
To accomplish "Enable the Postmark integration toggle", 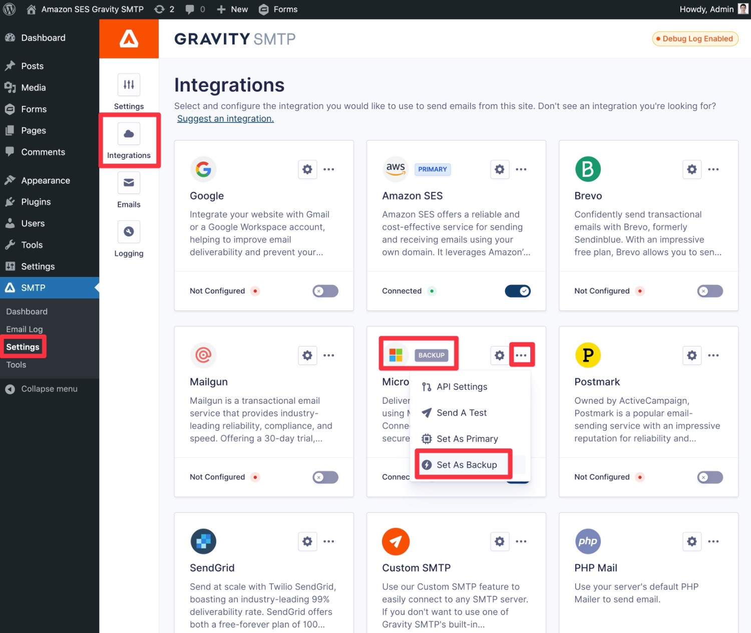I will coord(710,477).
